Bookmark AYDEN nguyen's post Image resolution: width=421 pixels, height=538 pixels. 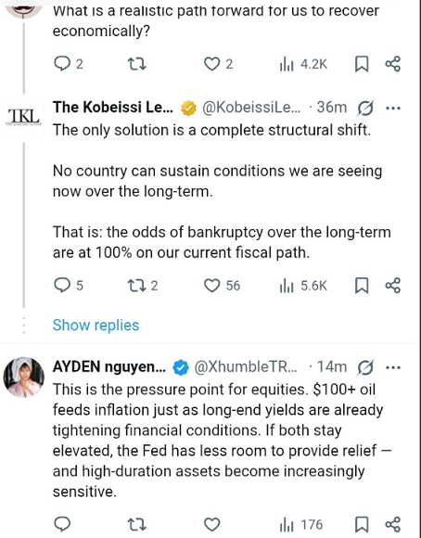coord(362,525)
